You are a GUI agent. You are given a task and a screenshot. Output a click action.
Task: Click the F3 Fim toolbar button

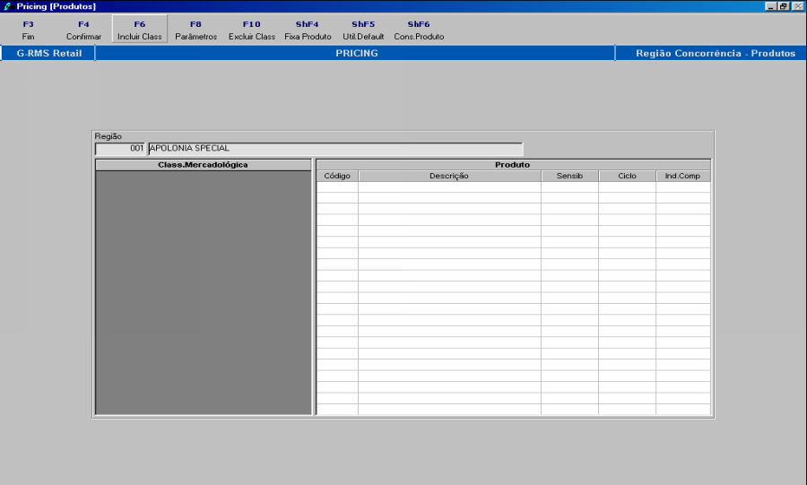[x=29, y=30]
